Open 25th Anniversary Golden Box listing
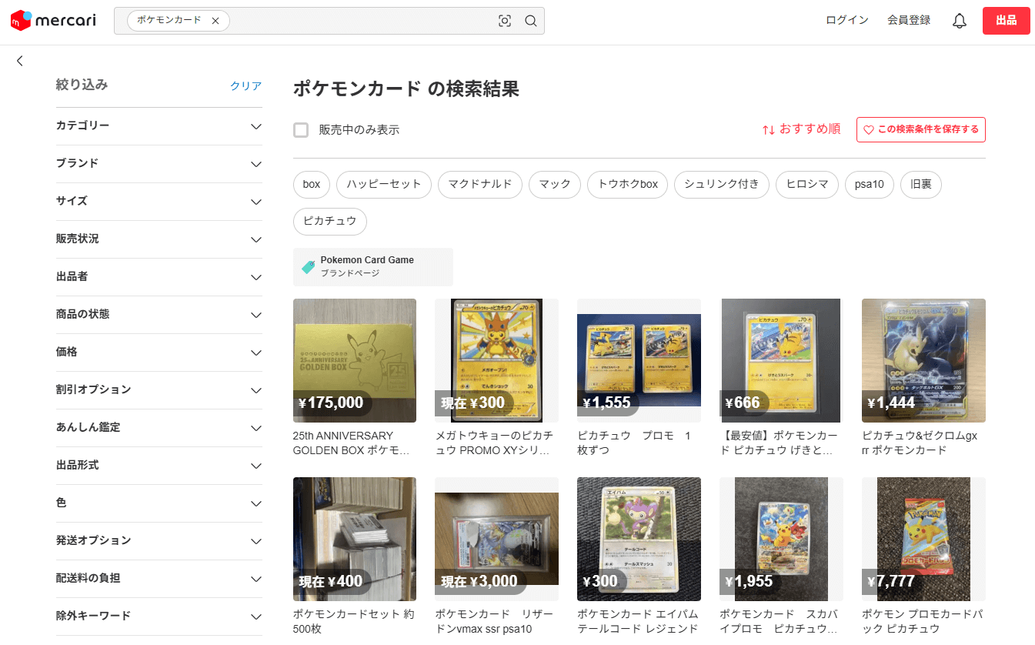Screen dimensions: 1035x645 click(x=354, y=360)
